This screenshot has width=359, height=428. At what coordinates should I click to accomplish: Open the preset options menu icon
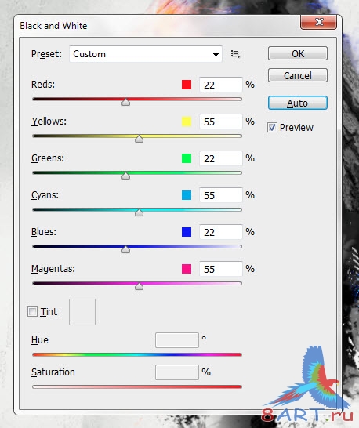(x=235, y=54)
